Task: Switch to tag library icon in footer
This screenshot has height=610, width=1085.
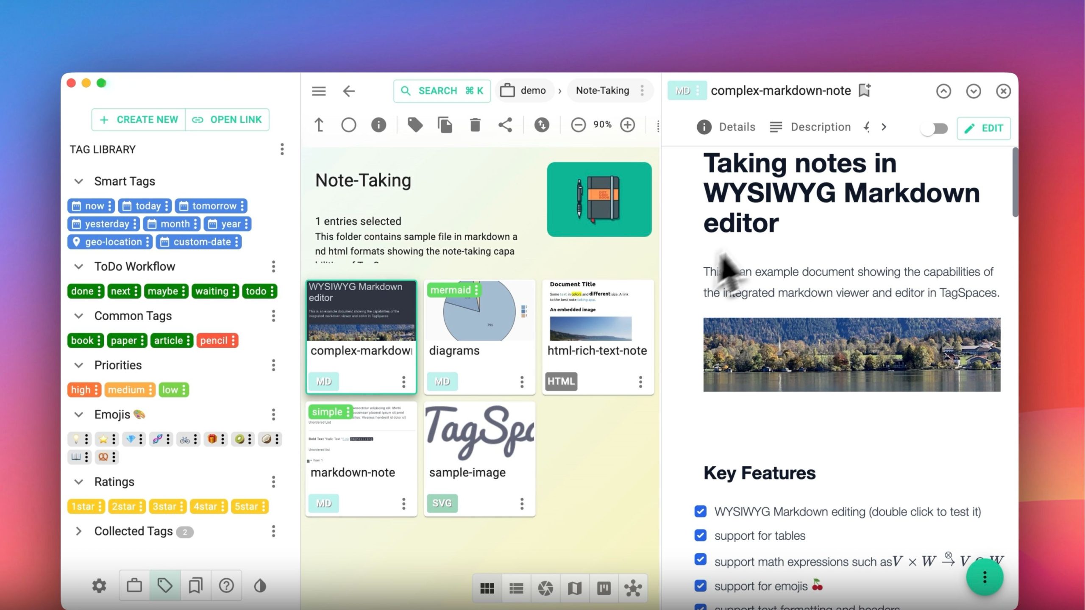Action: (x=165, y=586)
